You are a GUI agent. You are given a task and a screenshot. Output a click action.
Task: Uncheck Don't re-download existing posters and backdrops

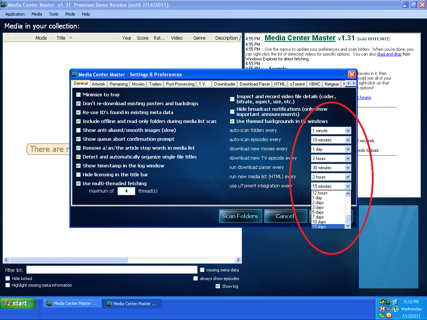tap(79, 103)
